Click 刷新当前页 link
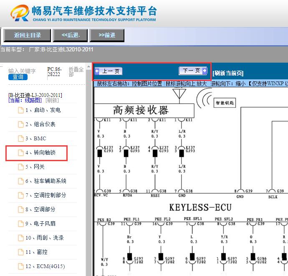The image size is (288, 276). point(228,73)
